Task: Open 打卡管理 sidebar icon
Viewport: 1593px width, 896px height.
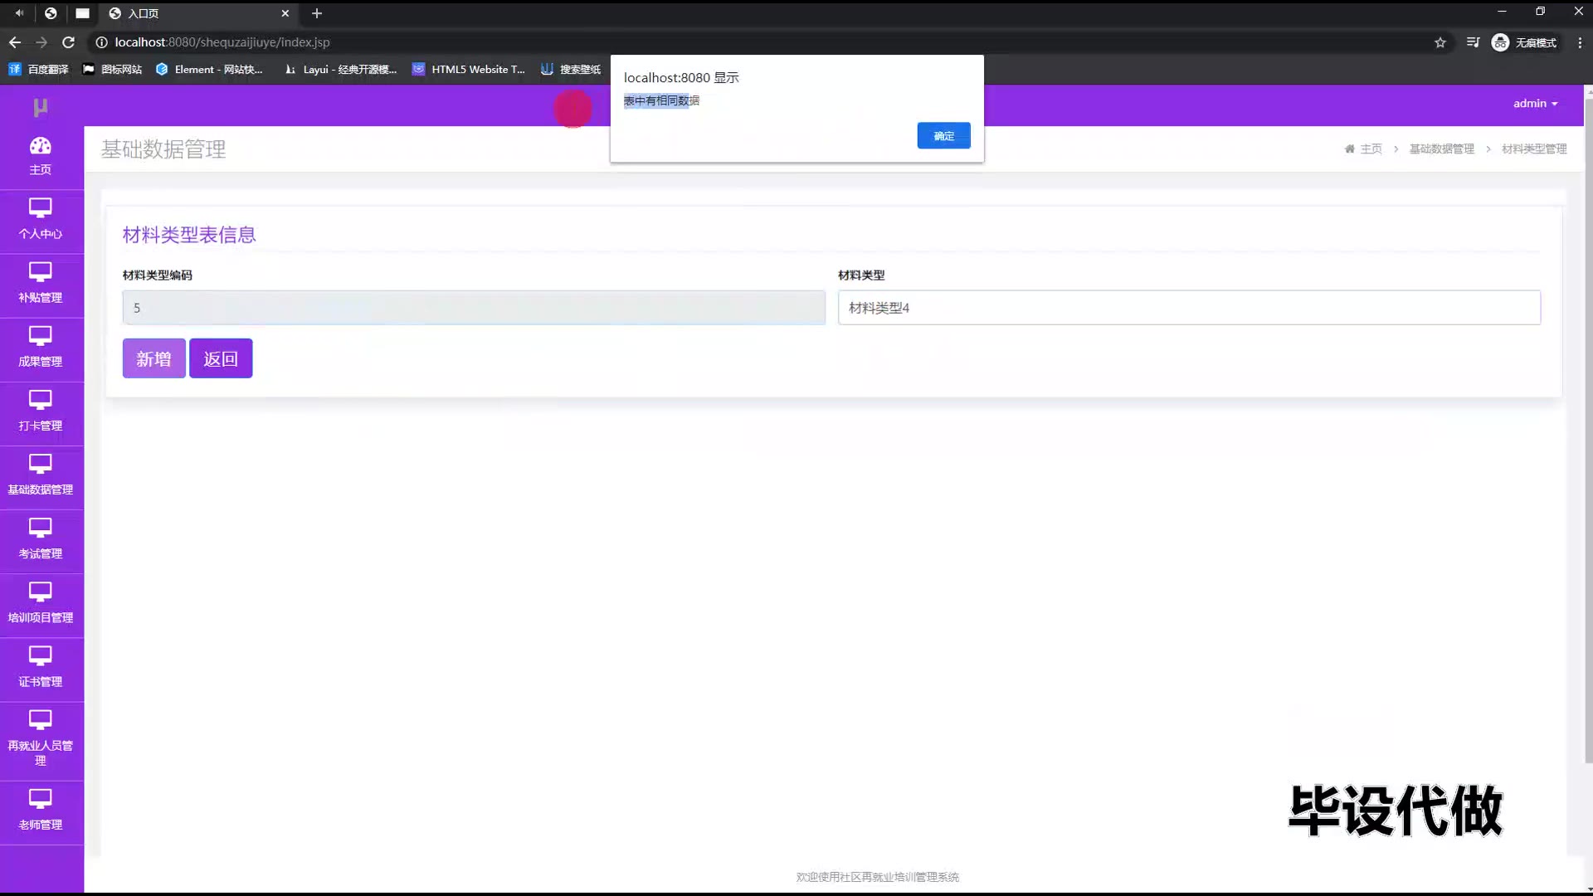Action: tap(40, 400)
